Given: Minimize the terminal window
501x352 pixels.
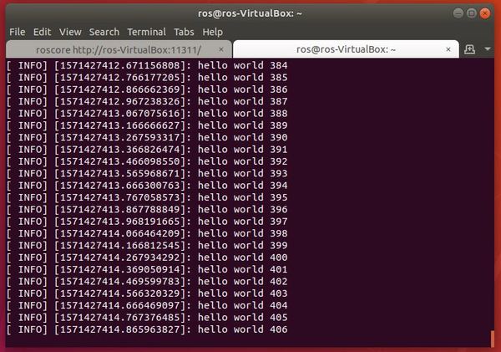Looking at the screenshot, I should click(x=458, y=13).
